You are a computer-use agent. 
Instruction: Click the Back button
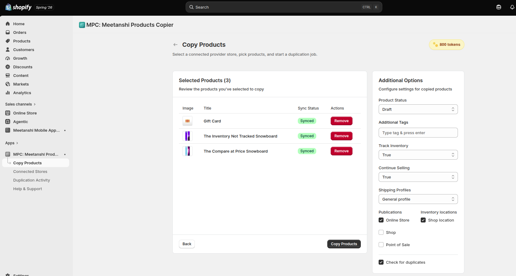(x=187, y=244)
